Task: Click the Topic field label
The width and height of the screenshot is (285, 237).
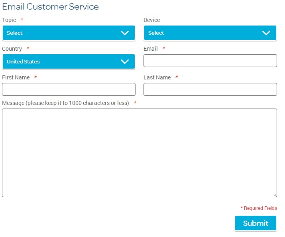Action: coord(9,20)
